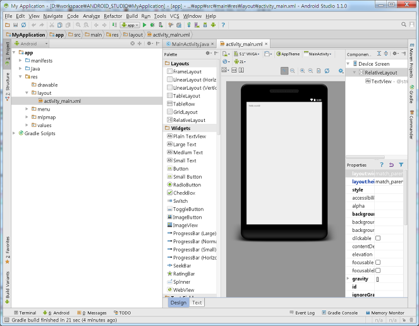419x326 pixels.
Task: Open the Commander side tab
Action: (x=411, y=124)
